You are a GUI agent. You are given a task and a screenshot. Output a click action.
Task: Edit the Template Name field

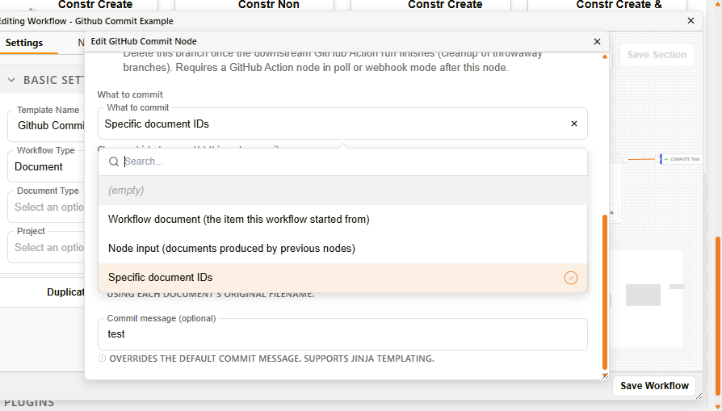46,126
